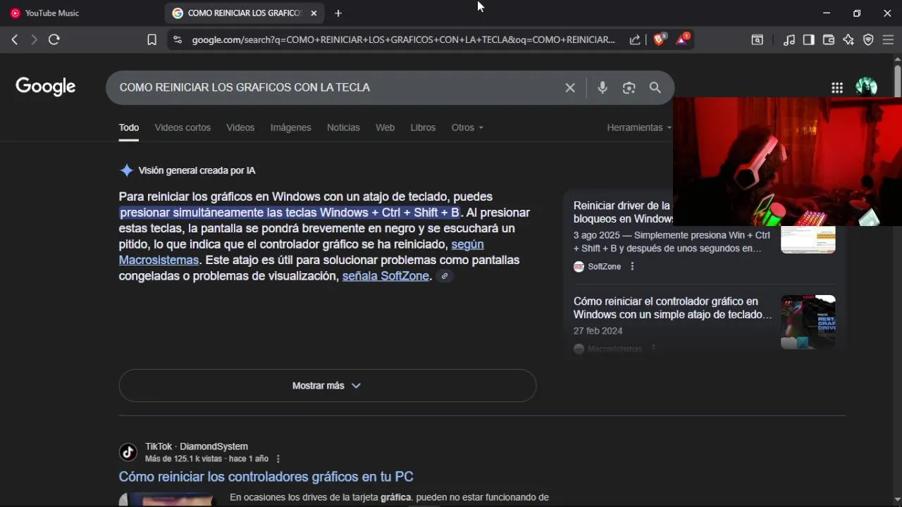902x507 pixels.
Task: Open SoftZone article thumbnail
Action: point(808,239)
